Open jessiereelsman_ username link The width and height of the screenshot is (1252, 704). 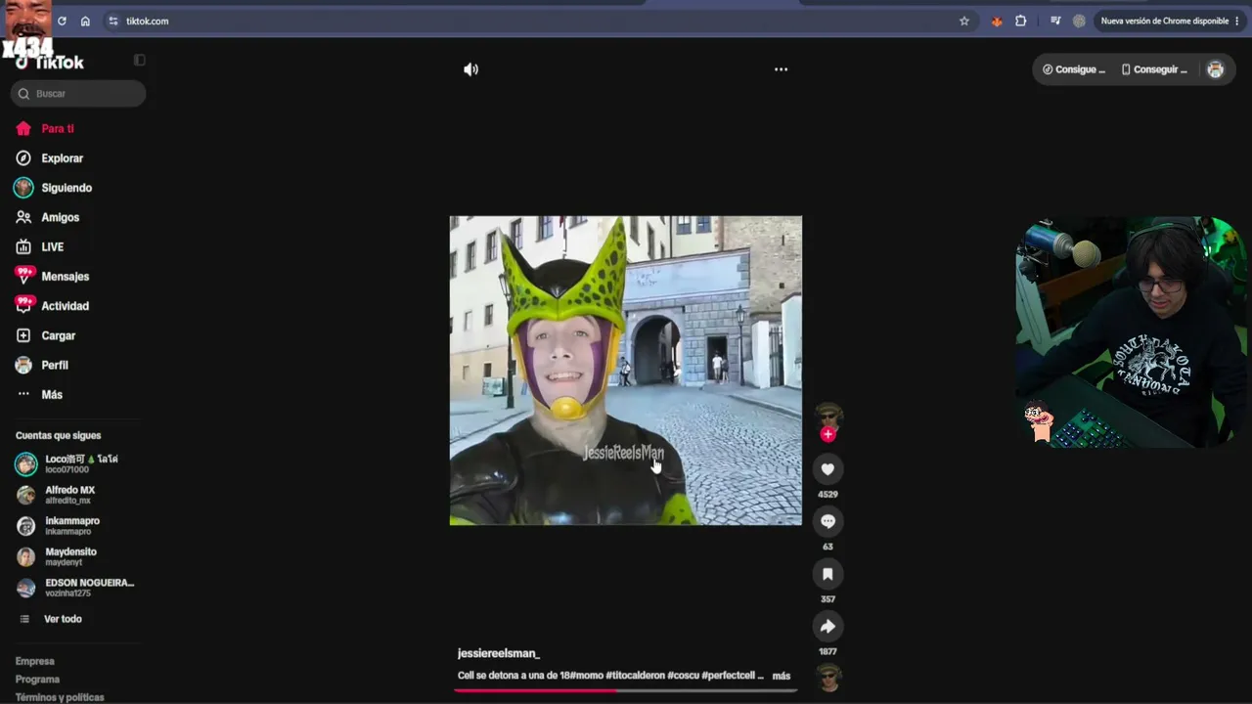coord(499,653)
